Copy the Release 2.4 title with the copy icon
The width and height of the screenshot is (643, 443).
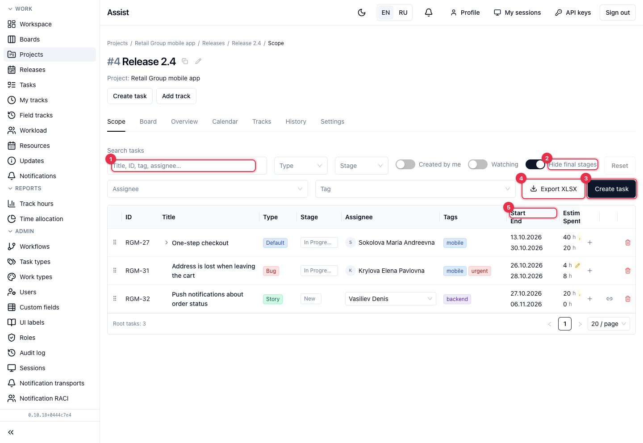point(185,61)
